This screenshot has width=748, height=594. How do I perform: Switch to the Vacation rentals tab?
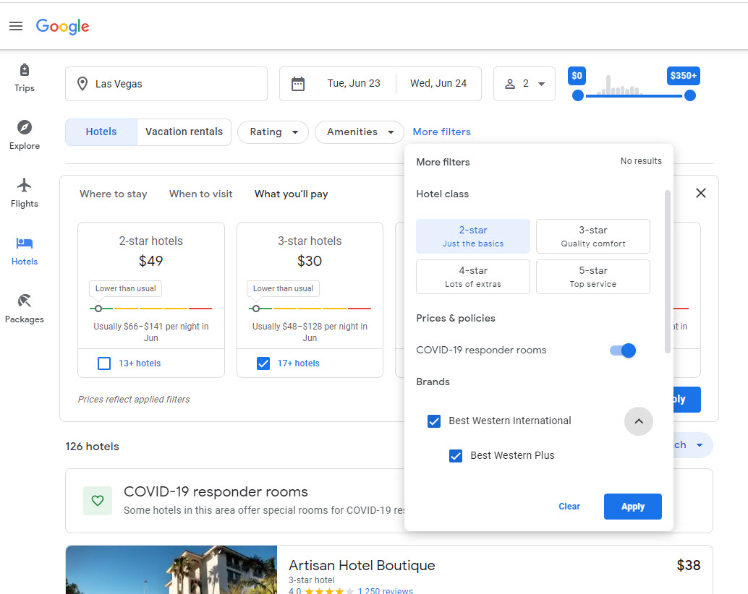coord(184,132)
